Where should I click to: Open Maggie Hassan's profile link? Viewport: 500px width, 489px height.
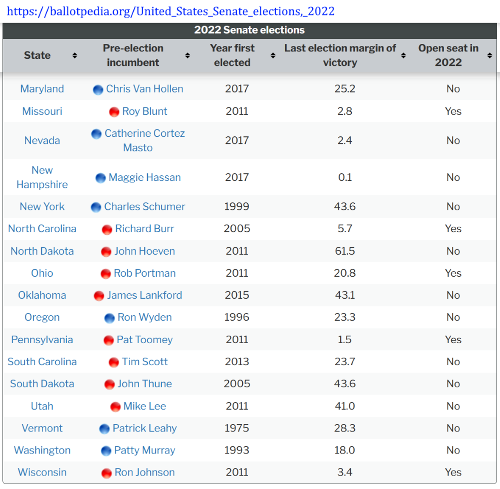click(x=144, y=177)
